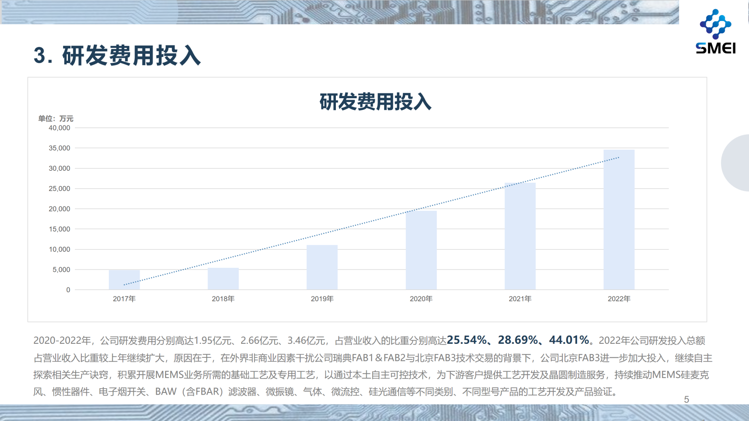This screenshot has width=749, height=421.
Task: Click the chart title '研发费用投入'
Action: pos(375,102)
